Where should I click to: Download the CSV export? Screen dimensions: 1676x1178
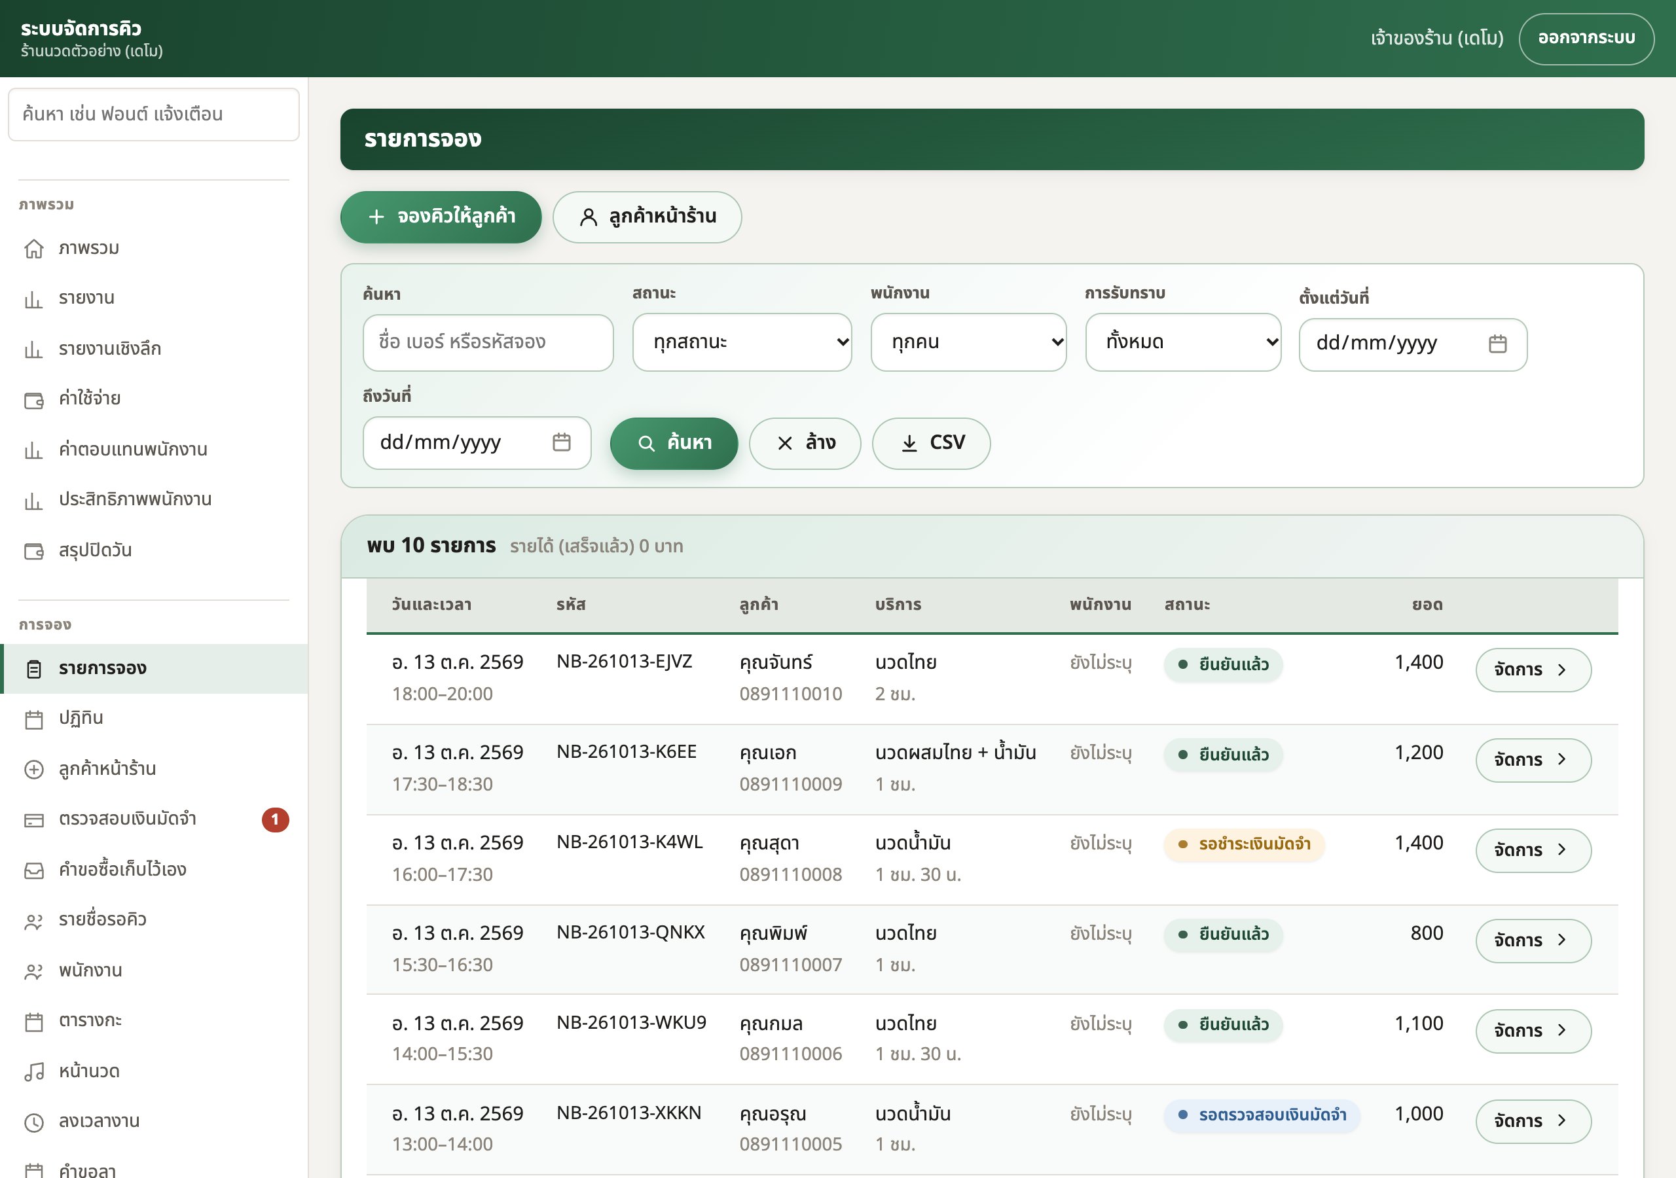(931, 443)
